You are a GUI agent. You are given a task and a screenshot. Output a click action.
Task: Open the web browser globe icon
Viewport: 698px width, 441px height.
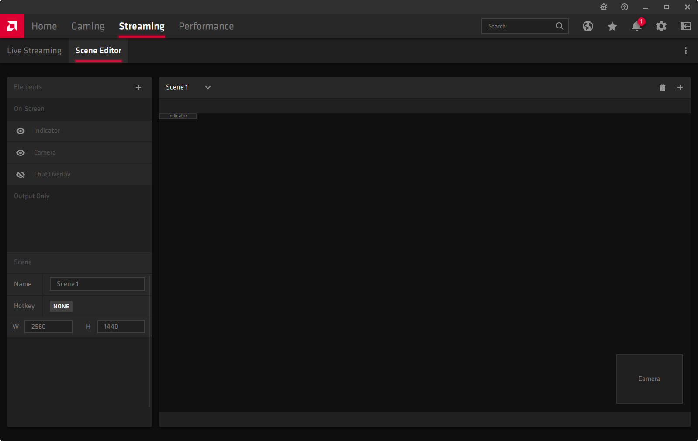pos(588,26)
